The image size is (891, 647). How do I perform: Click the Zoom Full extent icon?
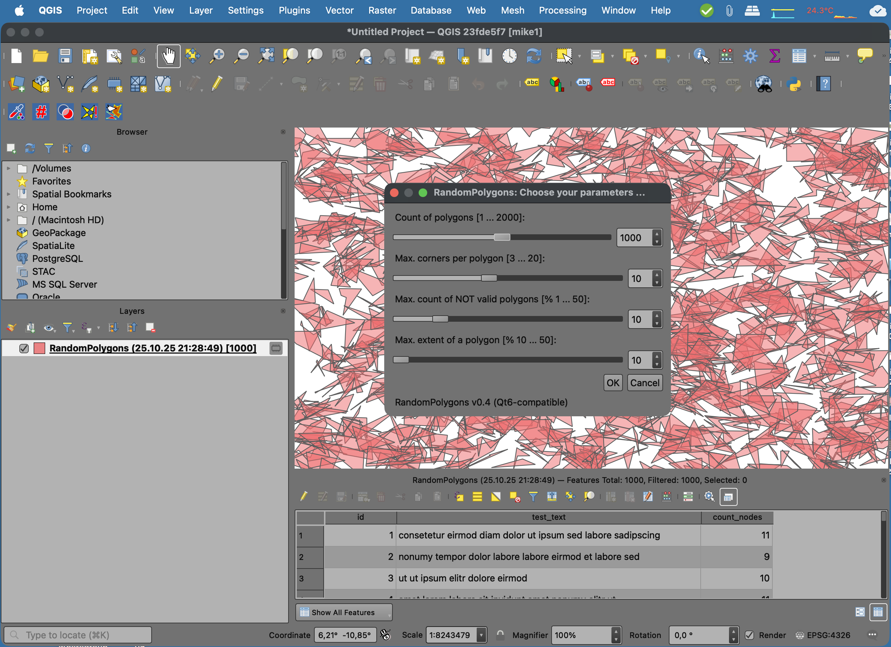click(x=266, y=56)
